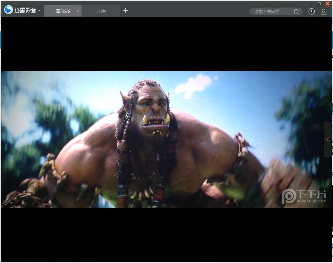Expand the side panel with the left chevron
Image resolution: width=333 pixels, height=263 pixels.
click(x=327, y=140)
